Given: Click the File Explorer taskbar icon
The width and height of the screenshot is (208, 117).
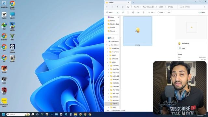Looking at the screenshot, I should click(75, 114).
